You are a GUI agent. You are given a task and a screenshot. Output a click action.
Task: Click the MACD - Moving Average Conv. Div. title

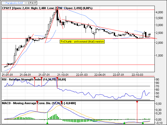click(39, 103)
